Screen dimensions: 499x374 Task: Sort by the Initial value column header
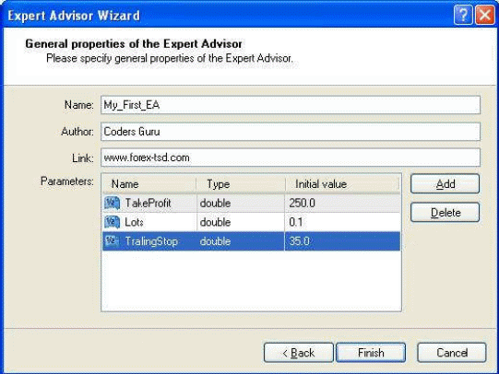(x=342, y=184)
